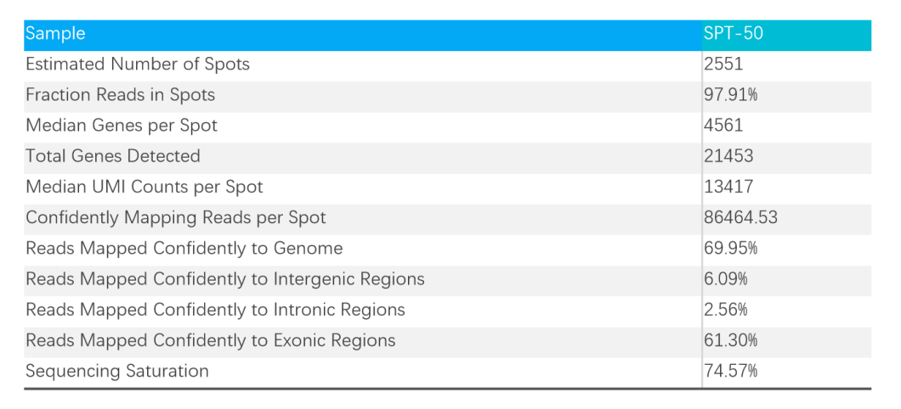Click "Confidently Mapping Reads per Spot" label

coord(176,218)
